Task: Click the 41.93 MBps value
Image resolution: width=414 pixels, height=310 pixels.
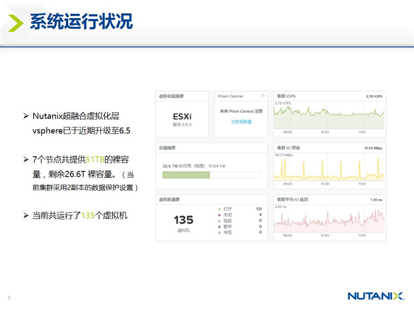Action: (374, 148)
